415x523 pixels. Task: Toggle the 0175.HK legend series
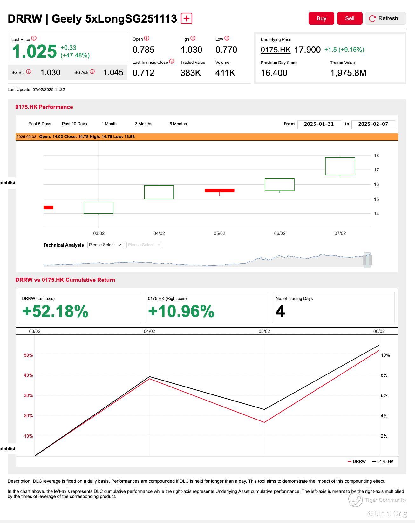(383, 462)
